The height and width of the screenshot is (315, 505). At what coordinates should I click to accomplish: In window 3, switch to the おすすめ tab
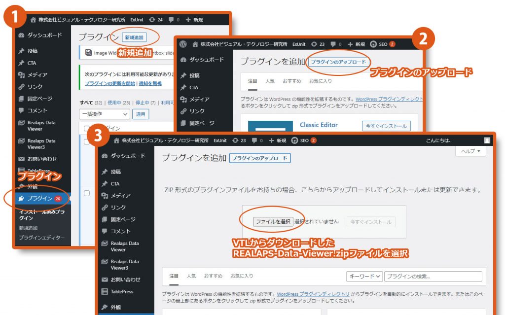coord(213,276)
